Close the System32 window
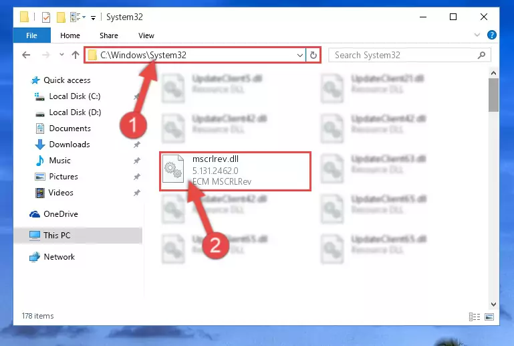 484,17
